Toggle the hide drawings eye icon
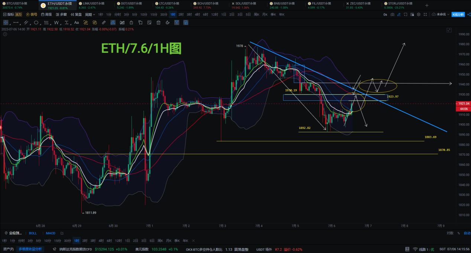 [122, 23]
